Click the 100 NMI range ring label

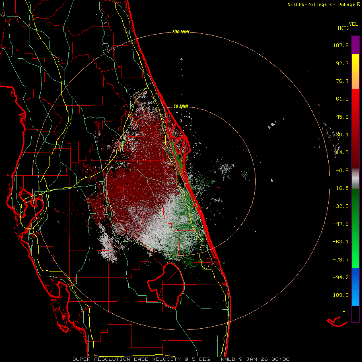pyautogui.click(x=181, y=32)
